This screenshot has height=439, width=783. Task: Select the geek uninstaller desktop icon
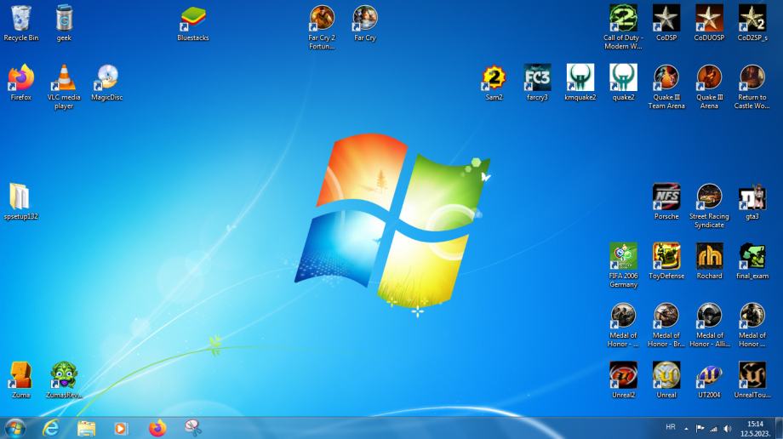pos(64,24)
